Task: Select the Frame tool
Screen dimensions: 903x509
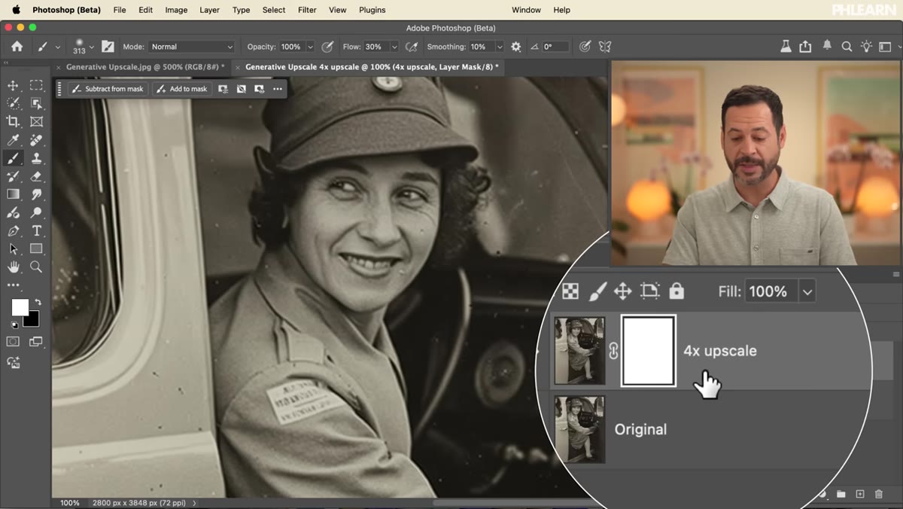Action: [36, 121]
